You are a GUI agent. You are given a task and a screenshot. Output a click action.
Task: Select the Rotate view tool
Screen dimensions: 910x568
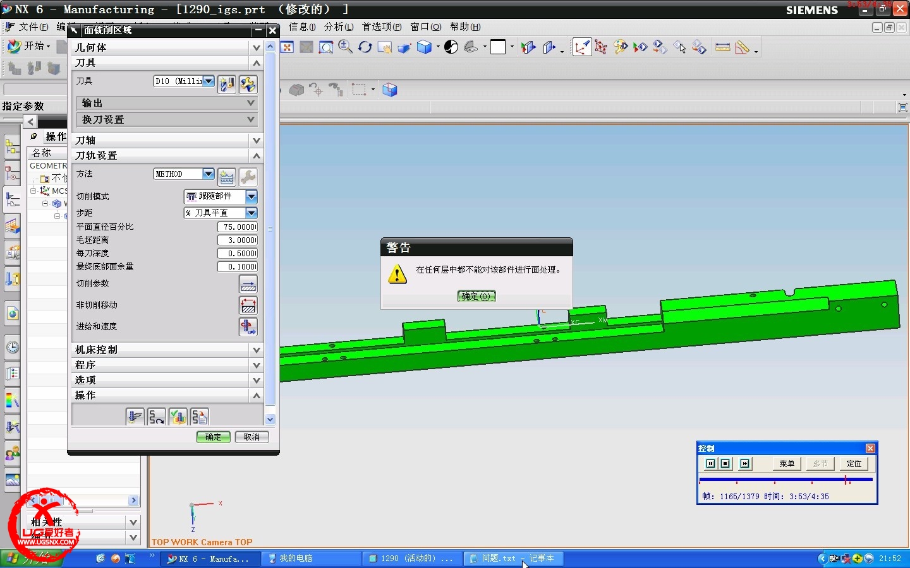pos(365,47)
